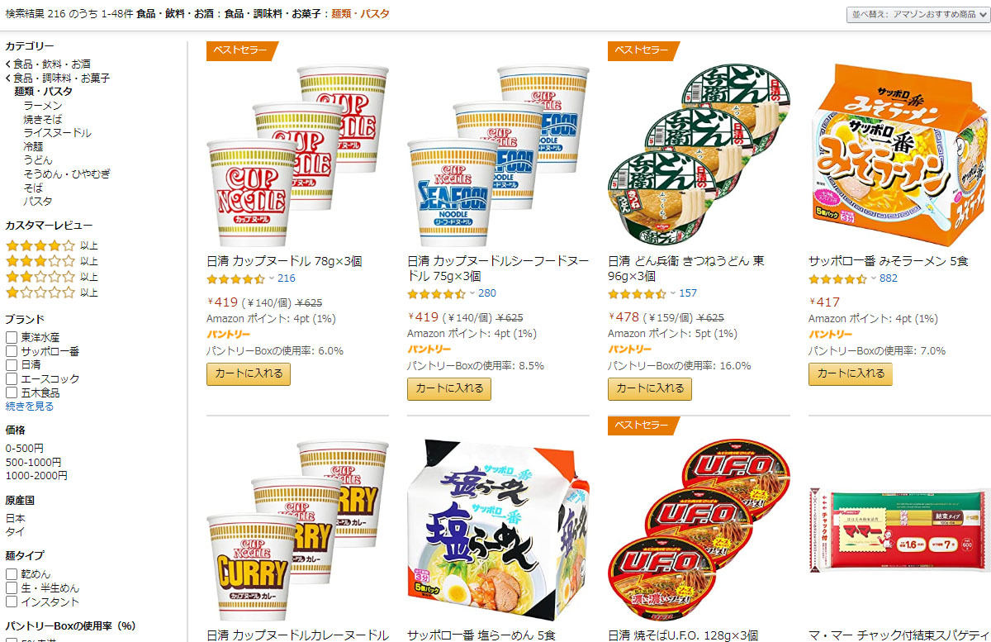Open the 0-500円 price range filter
Image resolution: width=991 pixels, height=642 pixels.
[x=25, y=448]
